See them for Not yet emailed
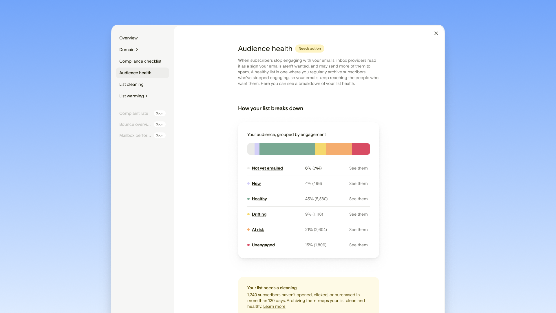The image size is (556, 313). (x=358, y=168)
